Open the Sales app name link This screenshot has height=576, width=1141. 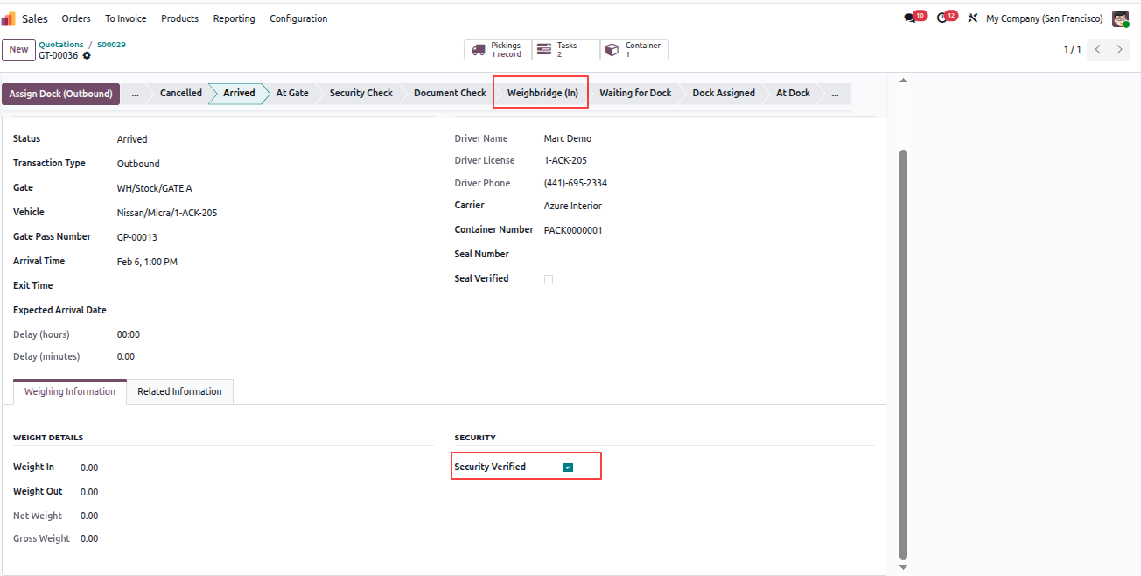point(35,18)
